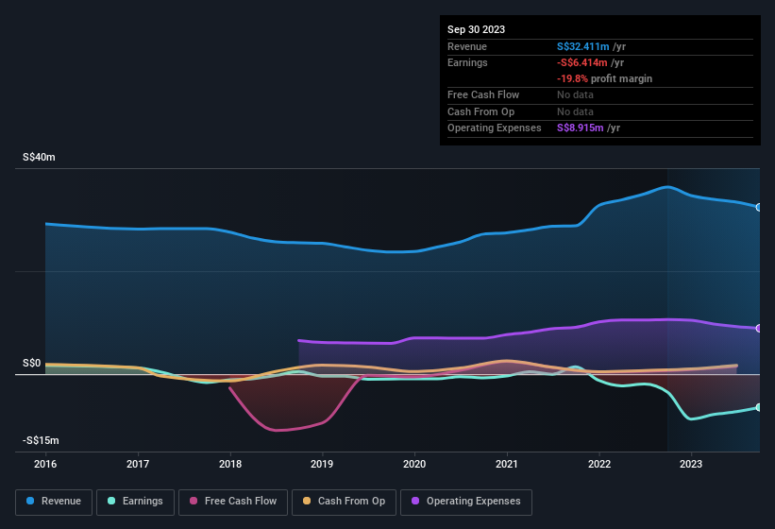Select the Earnings endpoint marker on chart

click(x=759, y=407)
